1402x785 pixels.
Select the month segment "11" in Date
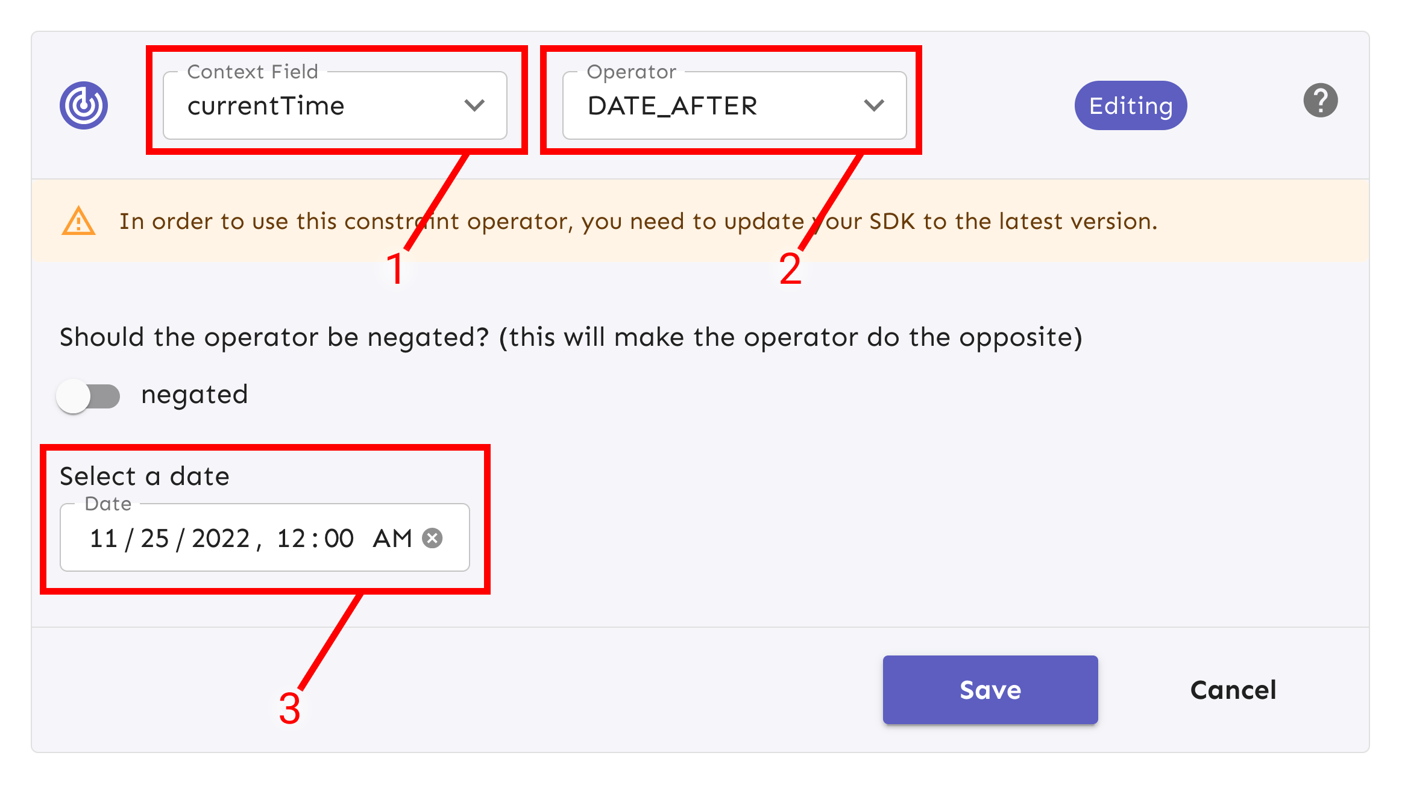(104, 538)
